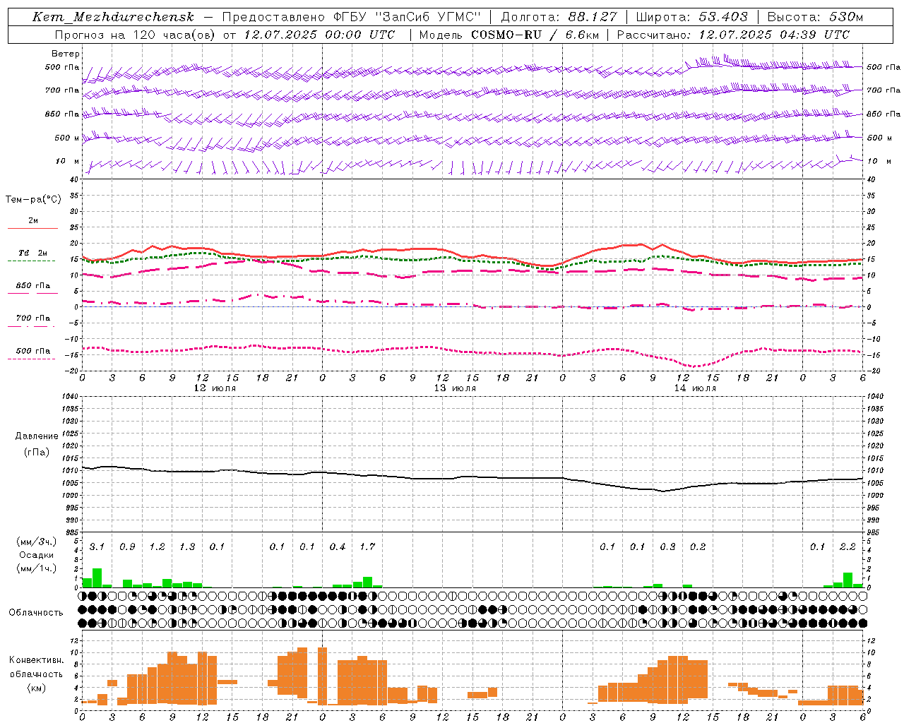This screenshot has height=723, width=904.
Task: Click the 0.9 precipitation total value
Action: (127, 546)
